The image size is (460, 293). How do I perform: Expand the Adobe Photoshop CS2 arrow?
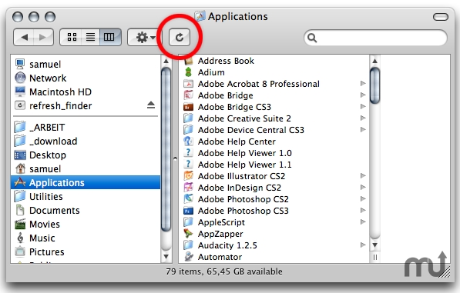tap(363, 198)
